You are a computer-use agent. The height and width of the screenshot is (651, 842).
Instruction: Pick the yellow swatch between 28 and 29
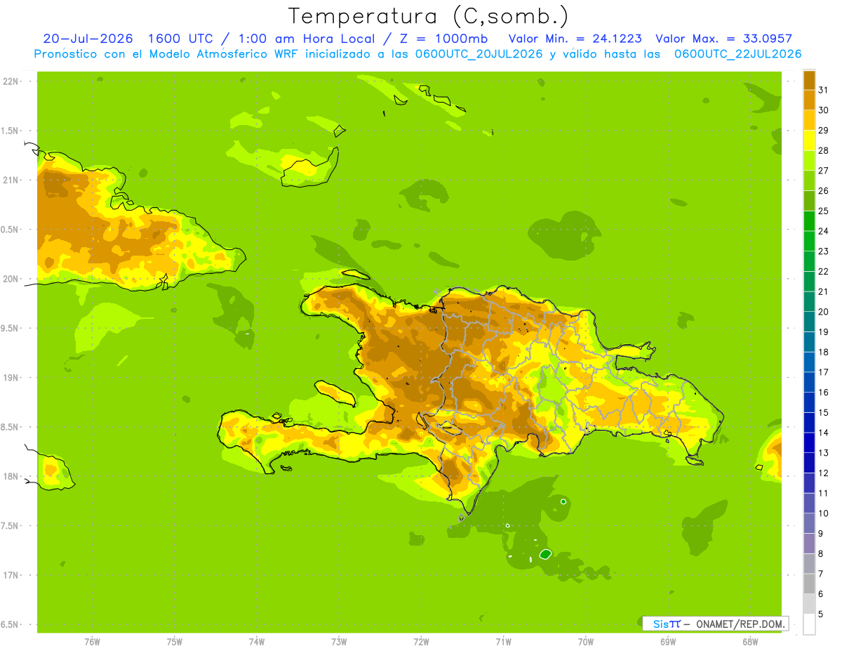tap(809, 140)
